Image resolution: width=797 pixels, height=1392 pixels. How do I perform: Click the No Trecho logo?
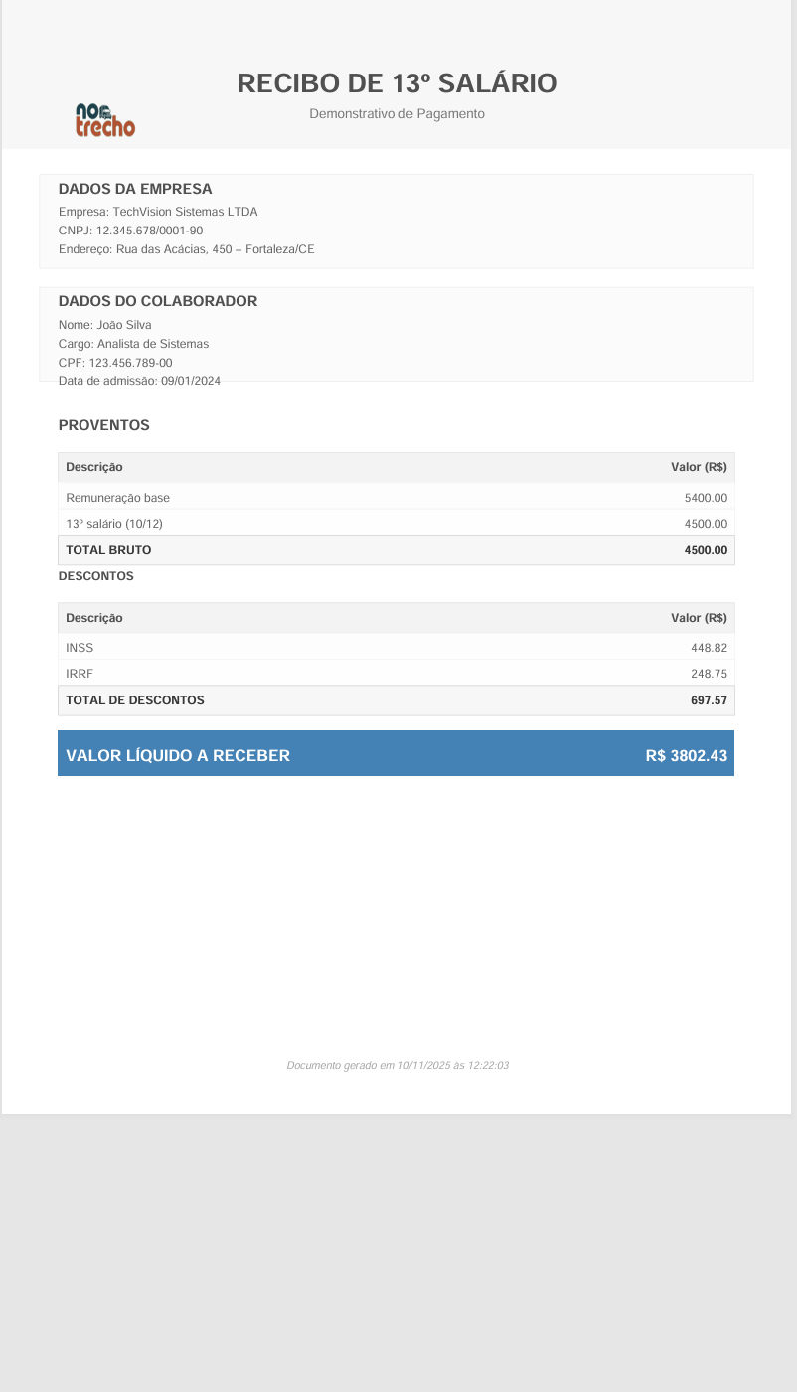pyautogui.click(x=105, y=120)
